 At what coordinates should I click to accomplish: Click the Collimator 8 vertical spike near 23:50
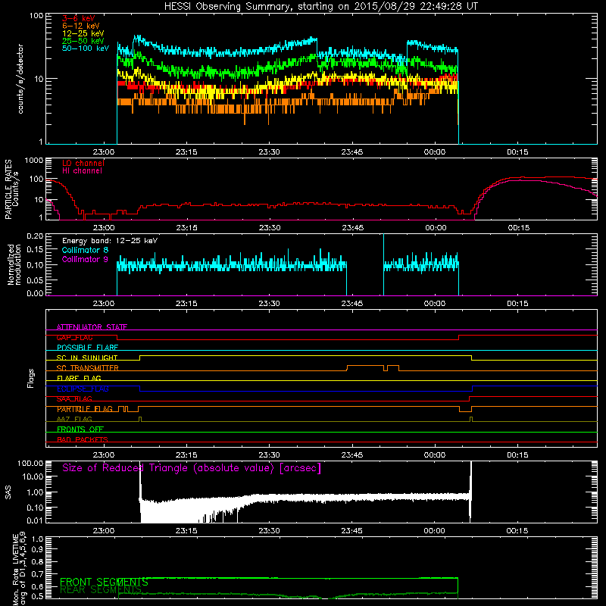pyautogui.click(x=383, y=264)
